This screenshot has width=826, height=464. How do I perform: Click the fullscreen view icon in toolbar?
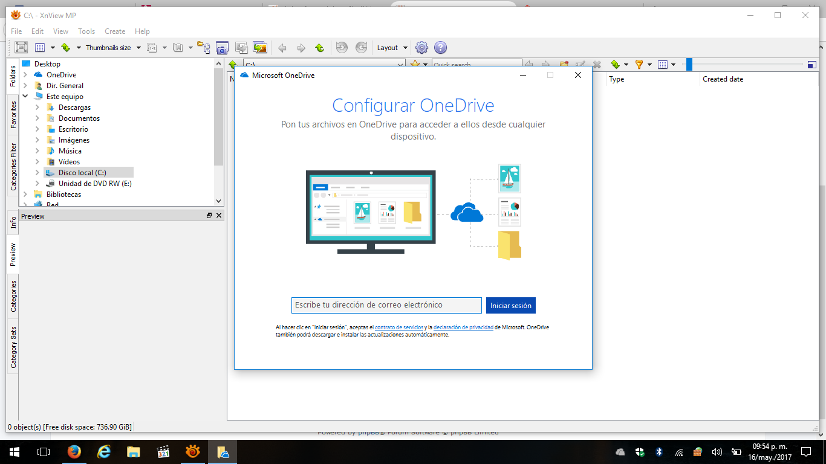[x=21, y=48]
